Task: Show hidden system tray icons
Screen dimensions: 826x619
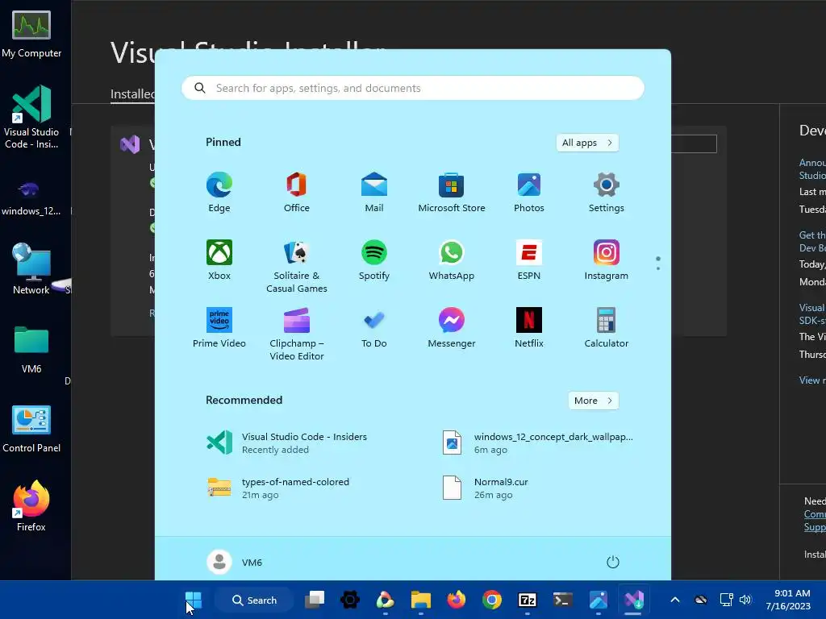Action: coord(675,600)
